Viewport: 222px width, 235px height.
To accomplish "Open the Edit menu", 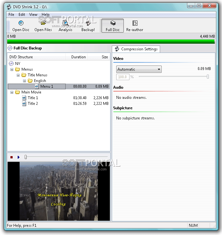I will click(22, 15).
